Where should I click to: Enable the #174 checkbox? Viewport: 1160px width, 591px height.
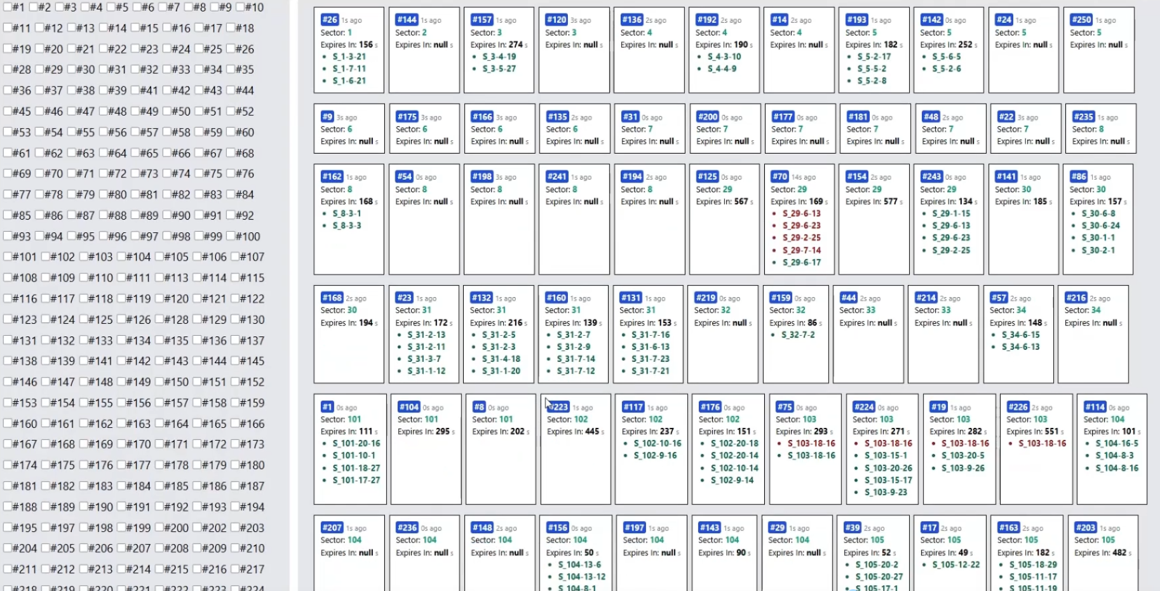pos(8,465)
